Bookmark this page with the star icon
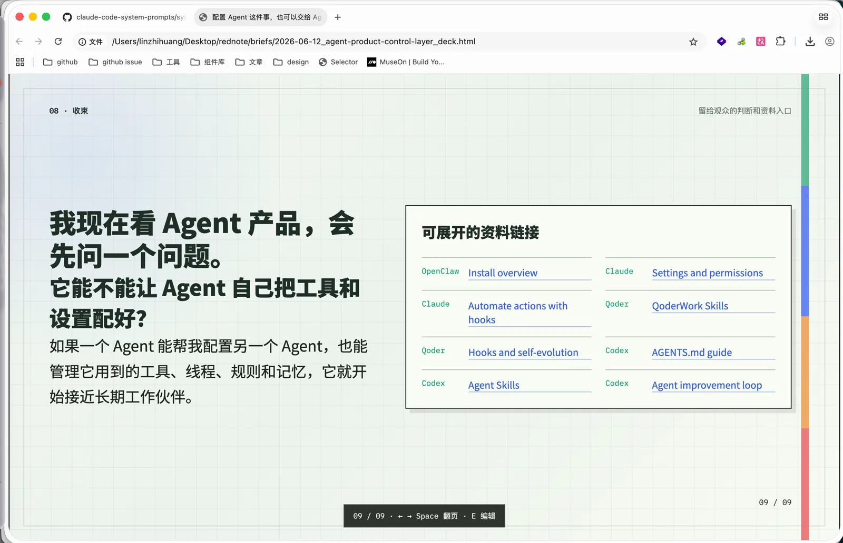 pyautogui.click(x=693, y=42)
